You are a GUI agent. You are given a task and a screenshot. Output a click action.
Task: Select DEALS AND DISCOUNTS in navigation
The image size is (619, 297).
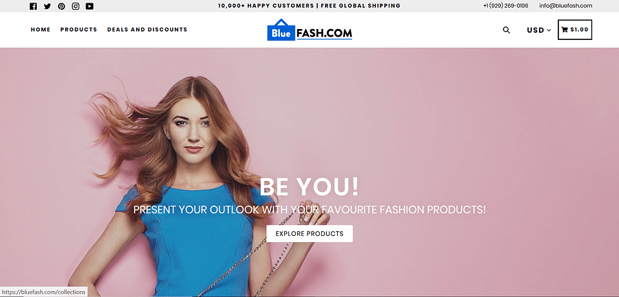(x=147, y=30)
